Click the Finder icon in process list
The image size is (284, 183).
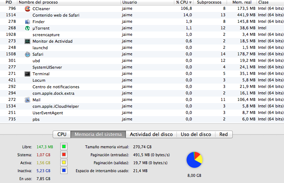[27, 22]
